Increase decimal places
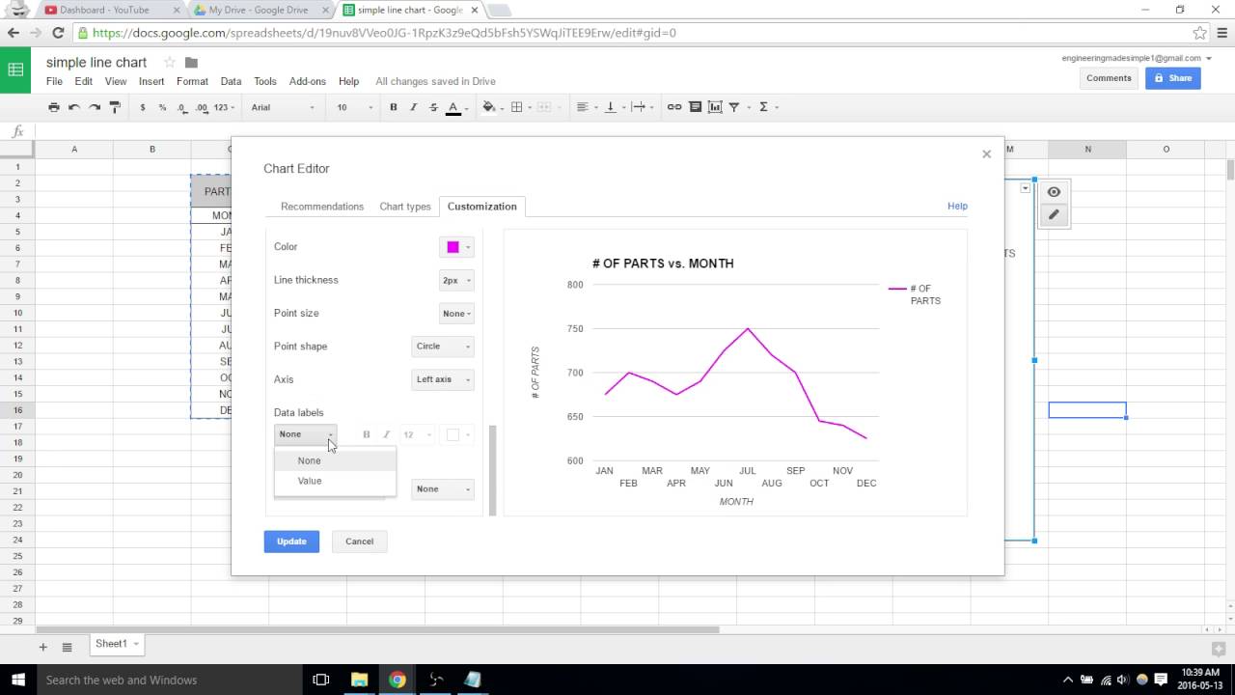The height and width of the screenshot is (695, 1235). 202,107
